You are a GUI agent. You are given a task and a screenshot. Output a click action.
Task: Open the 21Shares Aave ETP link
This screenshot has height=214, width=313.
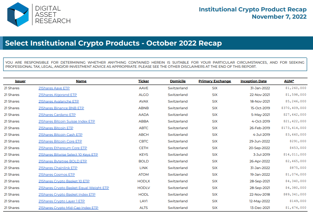(54, 88)
